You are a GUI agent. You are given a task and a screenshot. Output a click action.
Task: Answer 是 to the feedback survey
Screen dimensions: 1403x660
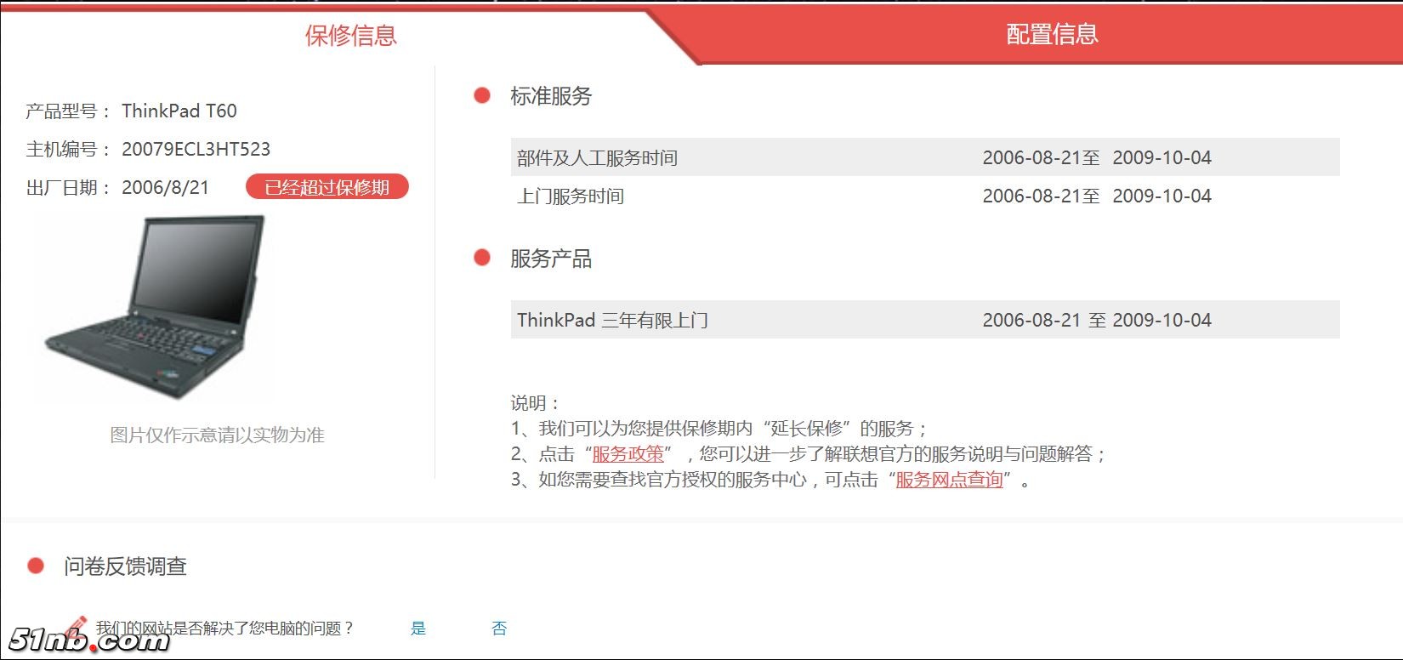[418, 629]
